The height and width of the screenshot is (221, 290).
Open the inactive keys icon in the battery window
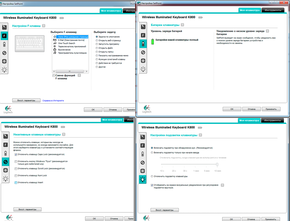coord(143,52)
